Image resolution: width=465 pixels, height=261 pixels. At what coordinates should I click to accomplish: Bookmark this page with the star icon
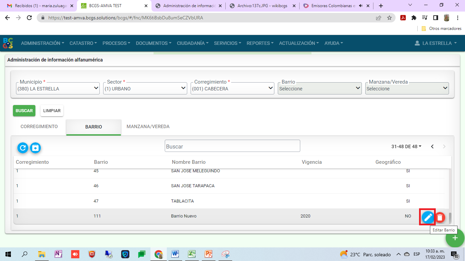pyautogui.click(x=389, y=18)
